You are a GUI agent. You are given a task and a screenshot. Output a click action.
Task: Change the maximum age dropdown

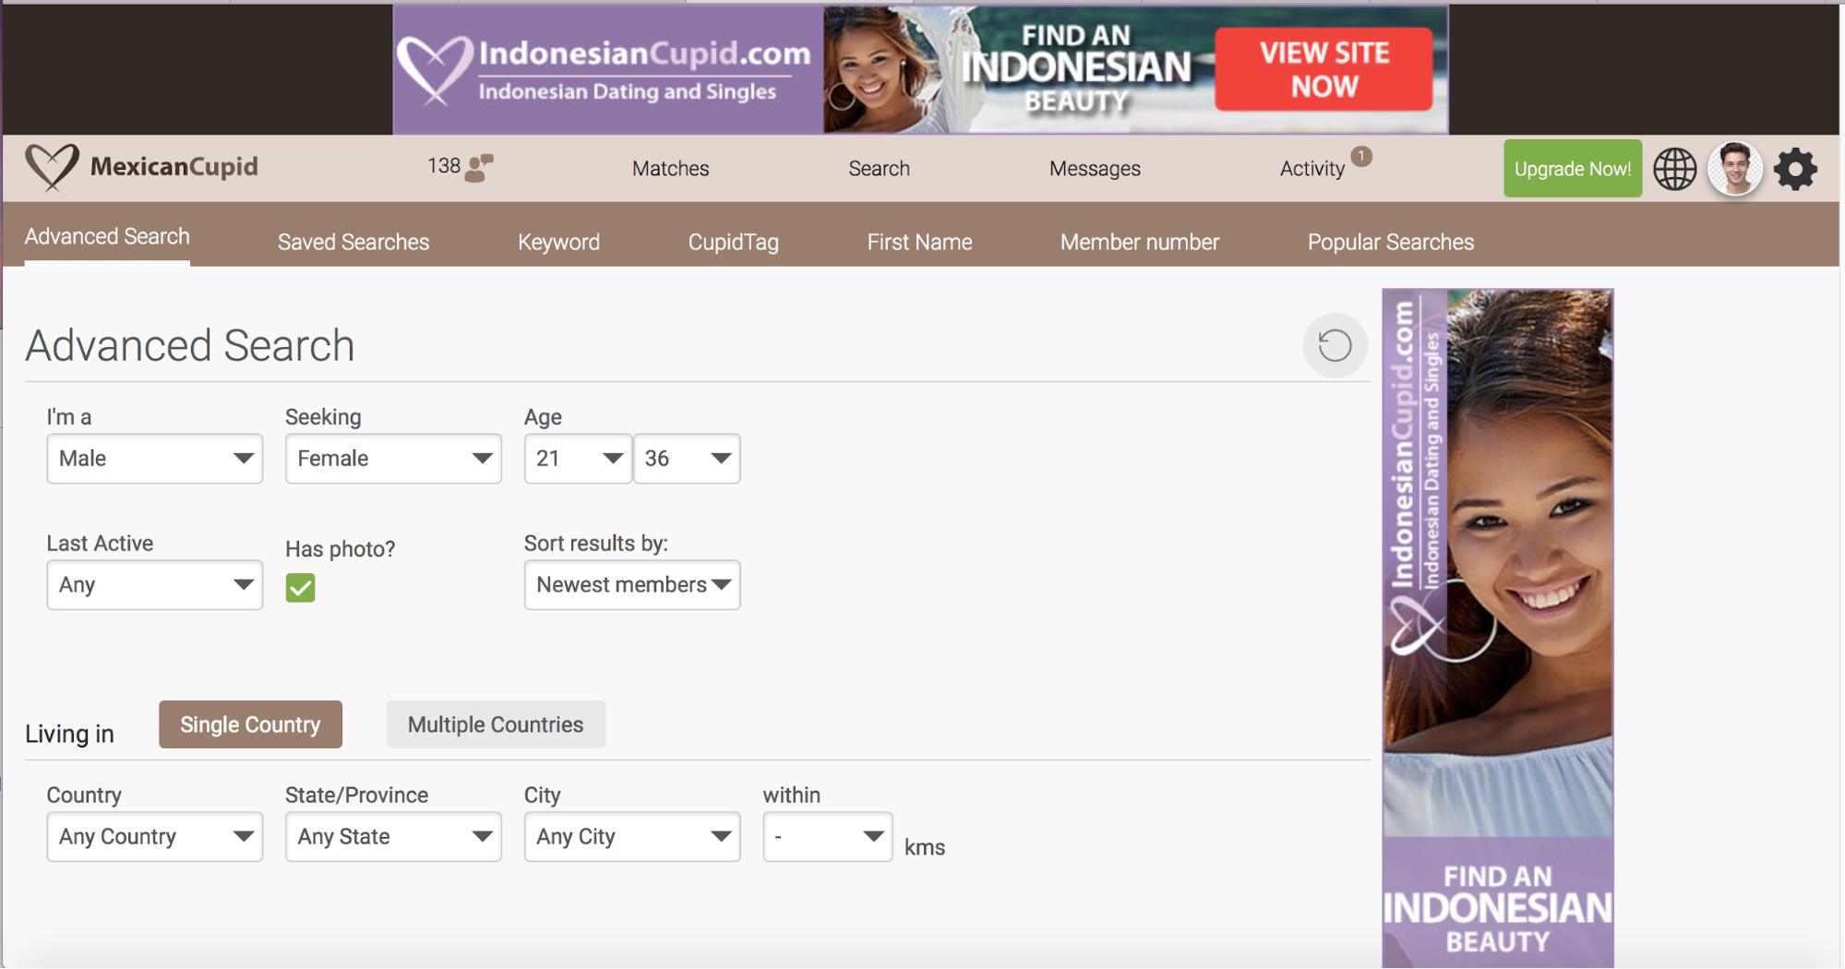click(x=687, y=459)
